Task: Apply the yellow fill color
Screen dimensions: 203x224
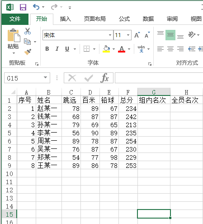Action: (x=106, y=49)
